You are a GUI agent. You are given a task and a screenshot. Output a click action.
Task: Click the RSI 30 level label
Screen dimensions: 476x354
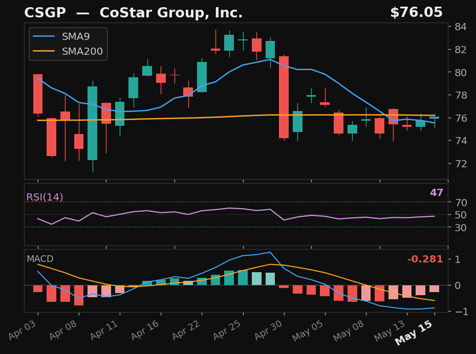(461, 227)
